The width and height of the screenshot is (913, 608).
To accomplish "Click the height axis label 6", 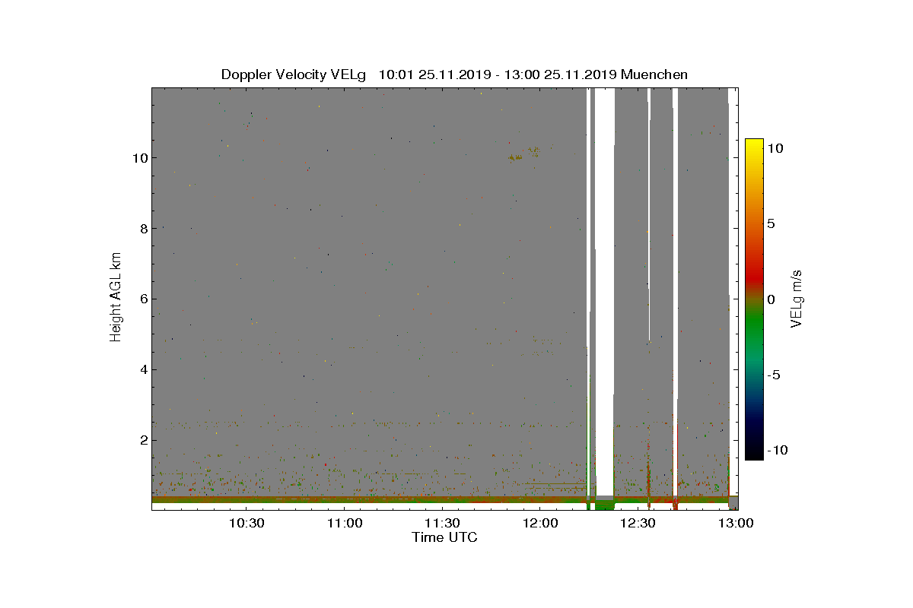I will click(142, 299).
